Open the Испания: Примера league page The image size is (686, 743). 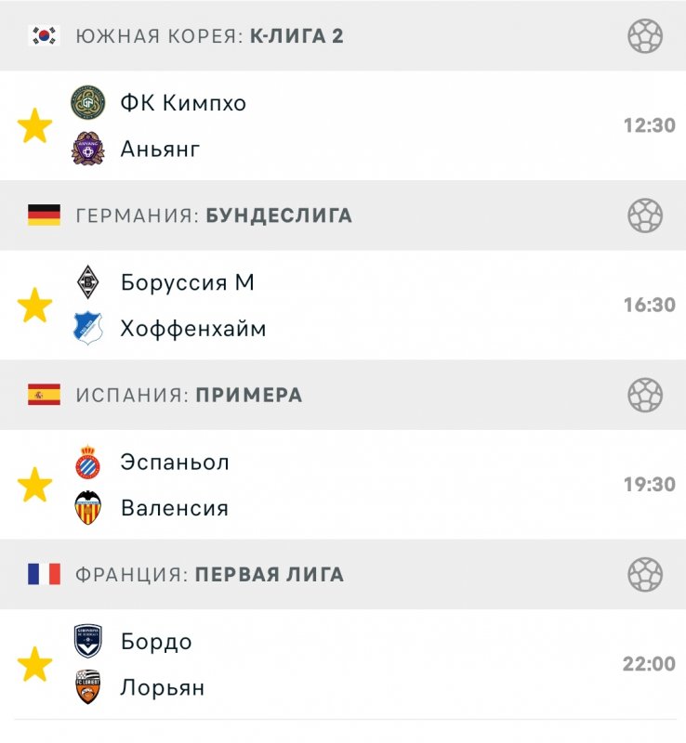[x=189, y=396]
